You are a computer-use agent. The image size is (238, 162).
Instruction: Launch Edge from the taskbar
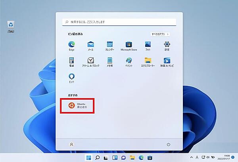(141, 158)
